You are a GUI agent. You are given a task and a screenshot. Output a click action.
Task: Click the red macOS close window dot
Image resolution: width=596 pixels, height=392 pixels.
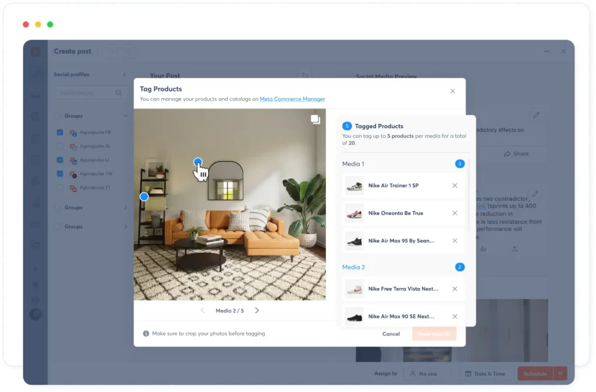point(26,24)
